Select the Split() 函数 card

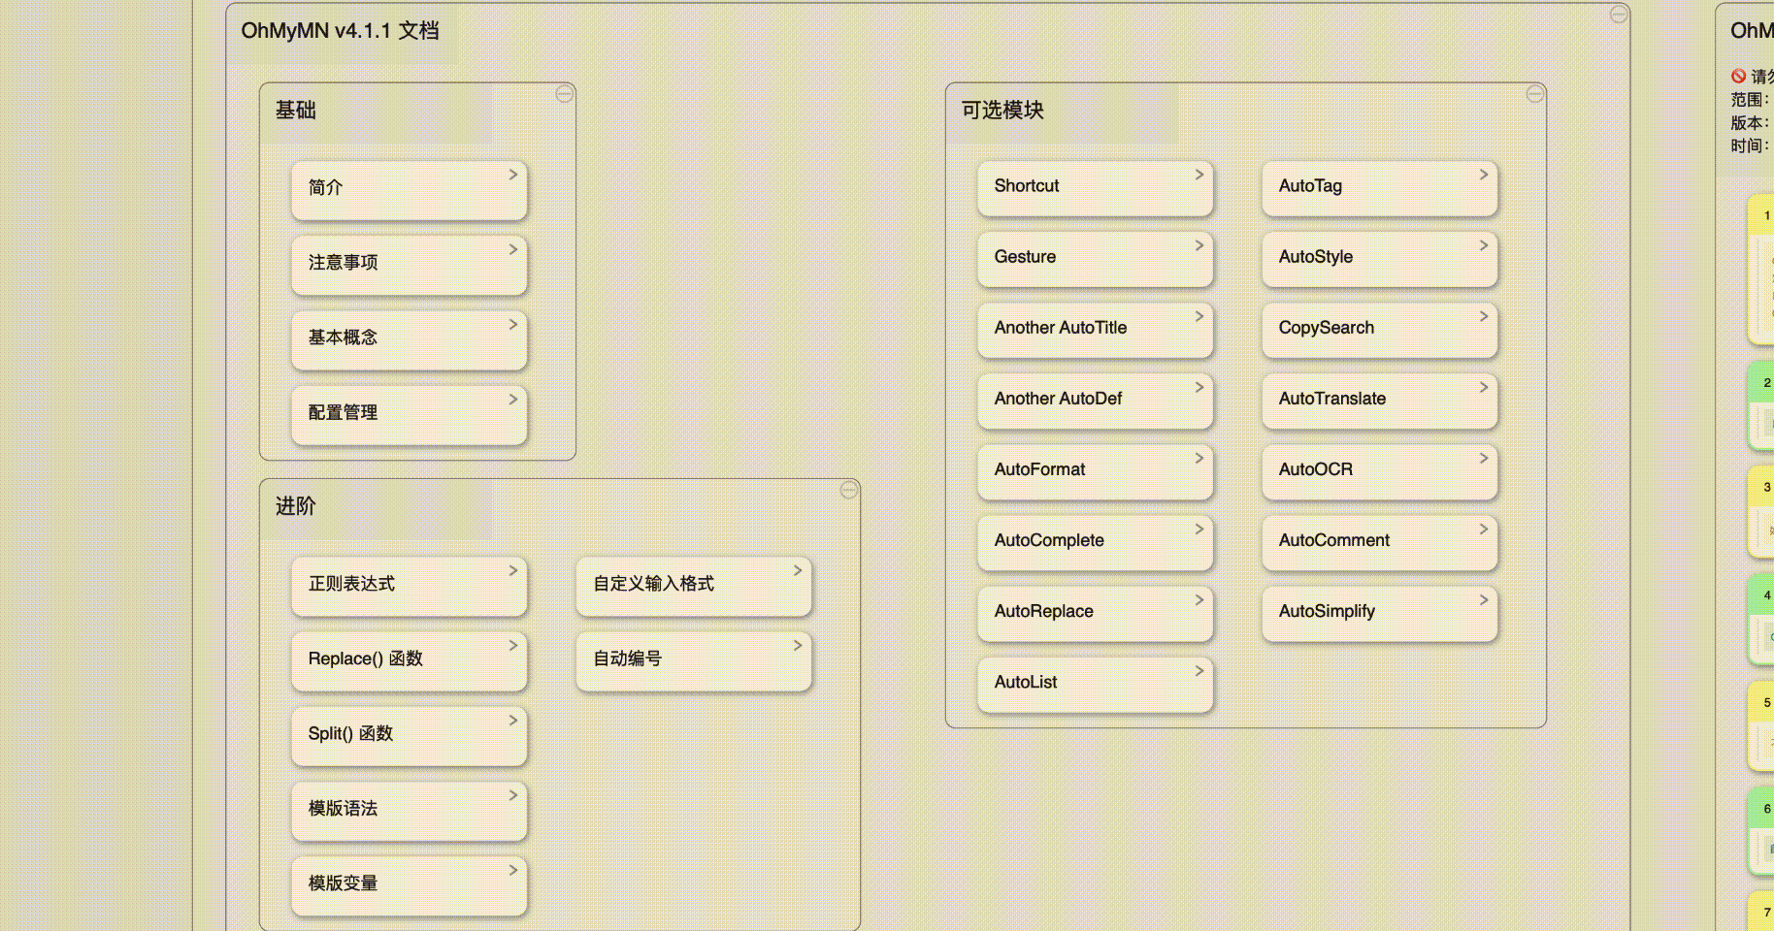(410, 736)
